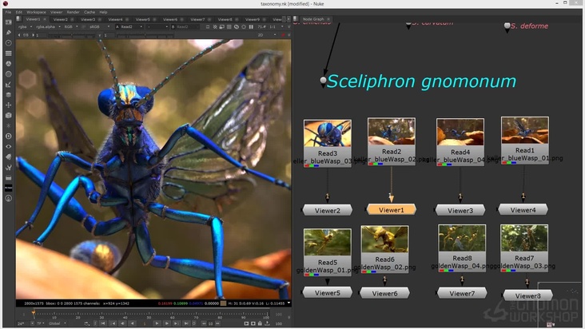Toggle the red record icon beside 2D
The height and width of the screenshot is (329, 585).
283,35
